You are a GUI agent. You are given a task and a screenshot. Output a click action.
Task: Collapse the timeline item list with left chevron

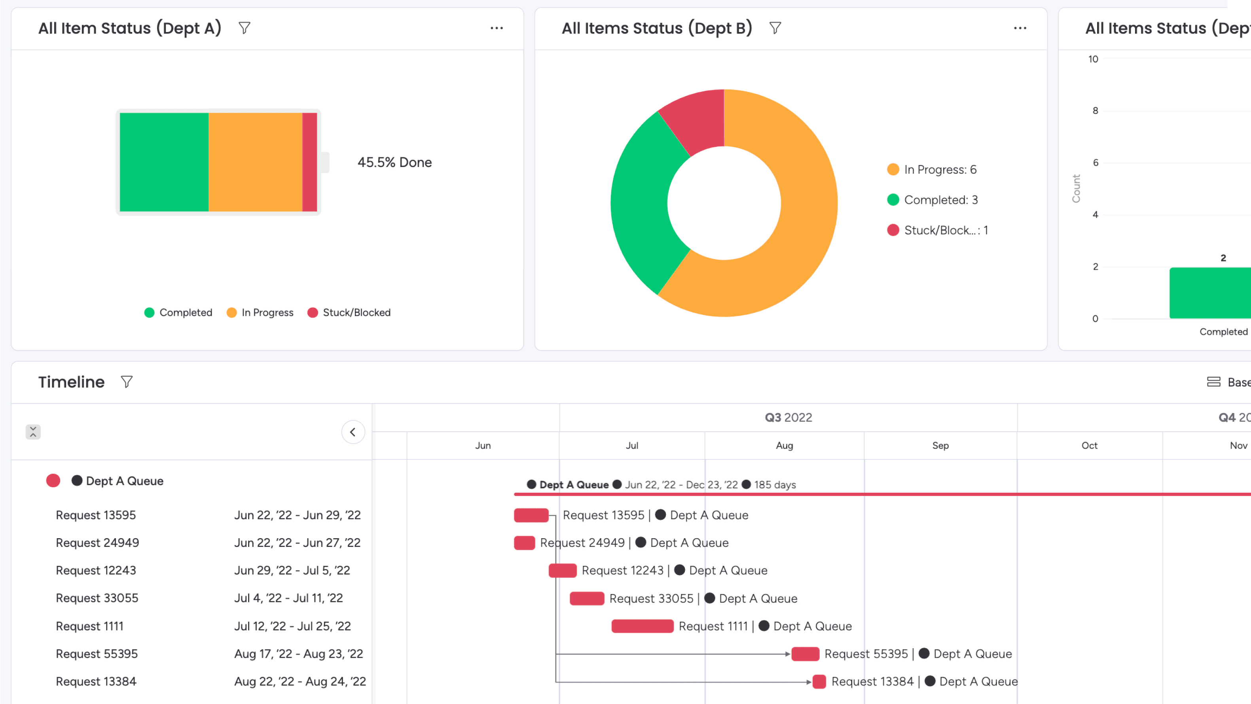(x=353, y=432)
